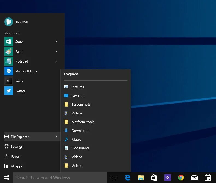Image resolution: width=216 pixels, height=183 pixels.
Task: Click the Microsoft Edge icon in Most used
Action: pyautogui.click(x=9, y=71)
